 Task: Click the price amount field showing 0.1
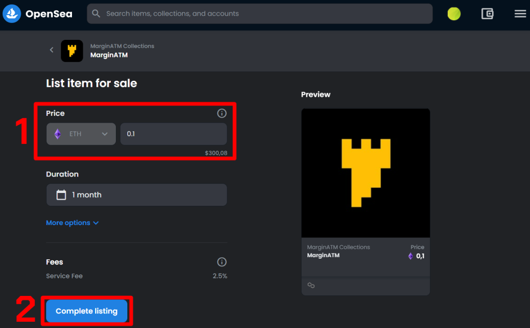pyautogui.click(x=173, y=134)
